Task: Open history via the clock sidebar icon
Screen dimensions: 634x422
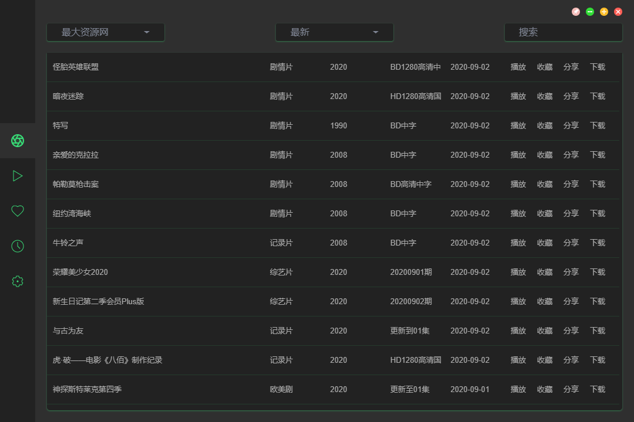Action: pos(18,246)
